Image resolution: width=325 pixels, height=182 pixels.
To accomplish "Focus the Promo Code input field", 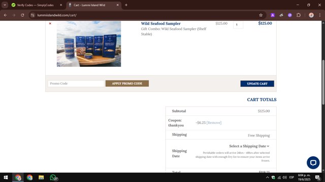I will (76, 83).
